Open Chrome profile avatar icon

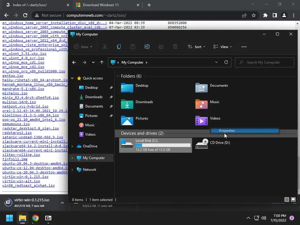click(284, 15)
